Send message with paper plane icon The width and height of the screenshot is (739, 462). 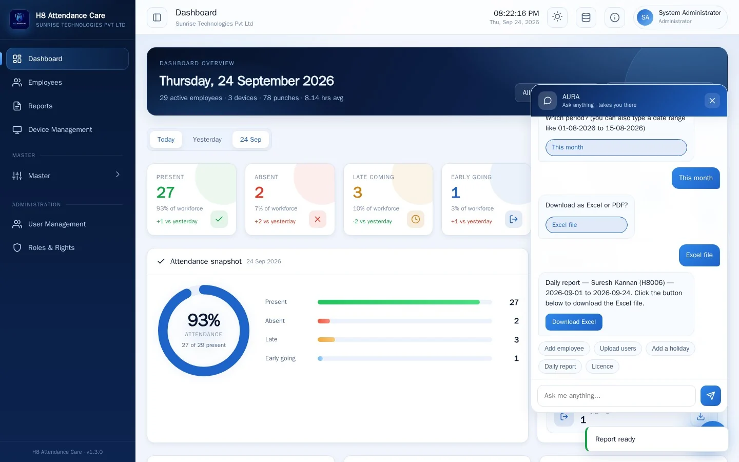point(711,396)
